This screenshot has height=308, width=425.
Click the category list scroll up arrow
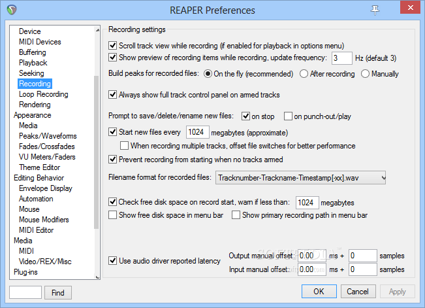click(97, 30)
